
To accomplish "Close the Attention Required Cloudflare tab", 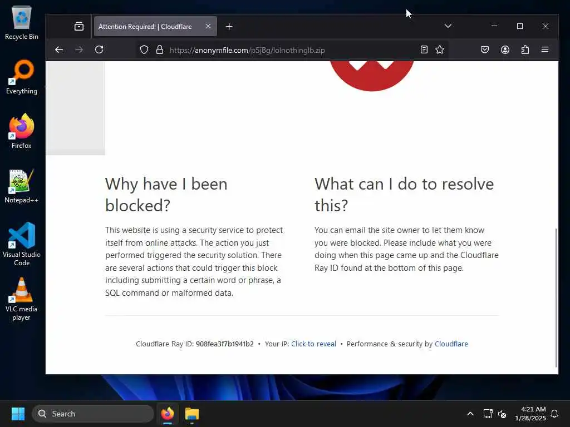I will tap(208, 26).
